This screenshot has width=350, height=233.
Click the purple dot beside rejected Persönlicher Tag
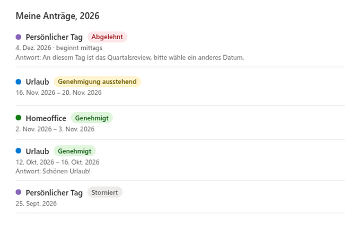pyautogui.click(x=19, y=37)
